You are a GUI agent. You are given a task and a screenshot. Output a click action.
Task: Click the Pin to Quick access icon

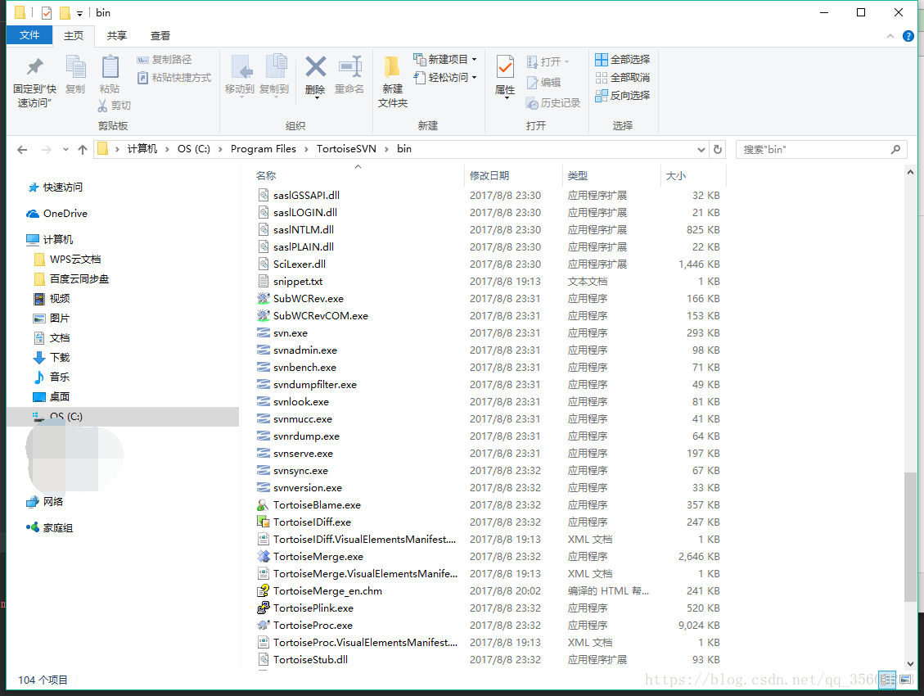34,66
